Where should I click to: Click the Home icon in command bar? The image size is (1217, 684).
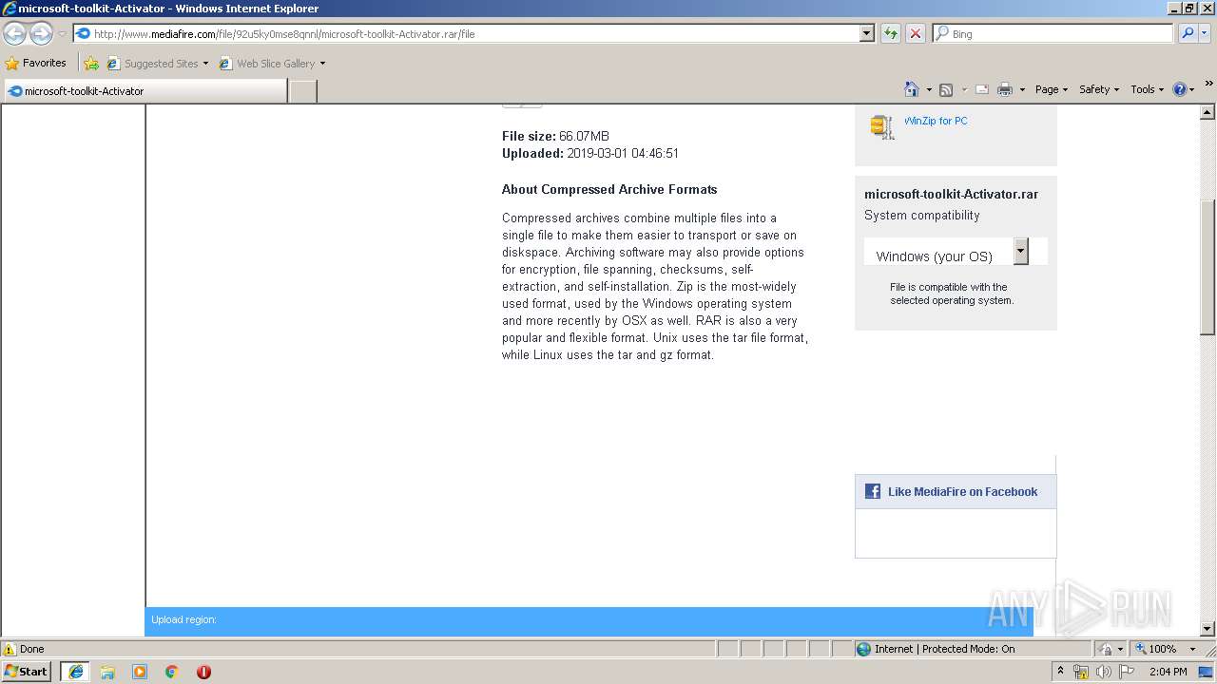pos(911,89)
